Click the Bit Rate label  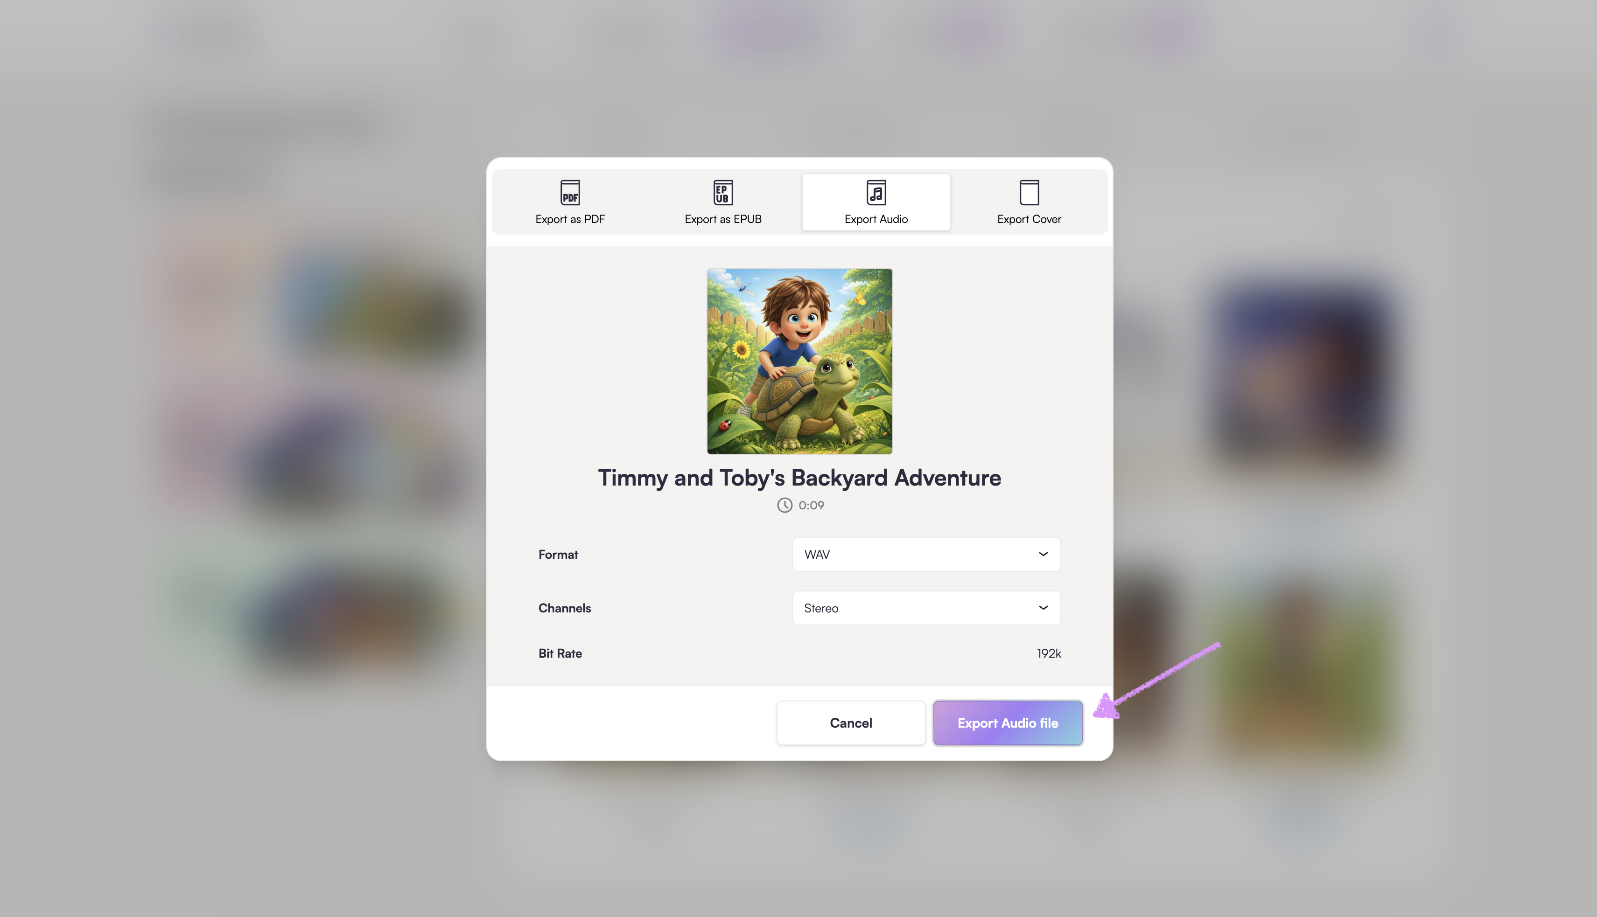560,654
